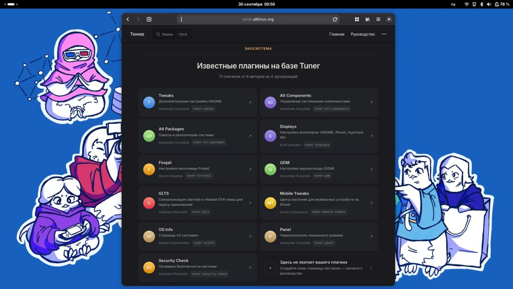This screenshot has width=513, height=289.
Task: Go to Главная navigation item
Action: point(337,34)
